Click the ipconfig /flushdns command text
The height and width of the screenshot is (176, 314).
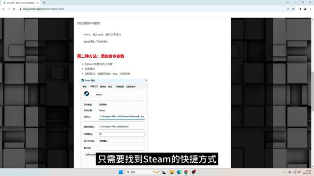coord(96,42)
